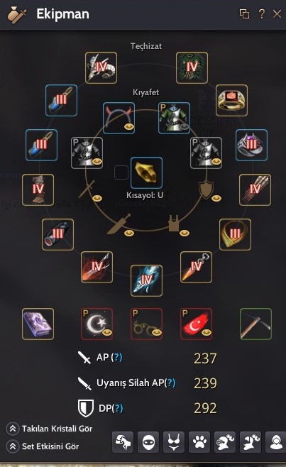This screenshot has width=286, height=467.
Task: Select the glowing blue awakening weapon IV slot
Action: point(147,280)
